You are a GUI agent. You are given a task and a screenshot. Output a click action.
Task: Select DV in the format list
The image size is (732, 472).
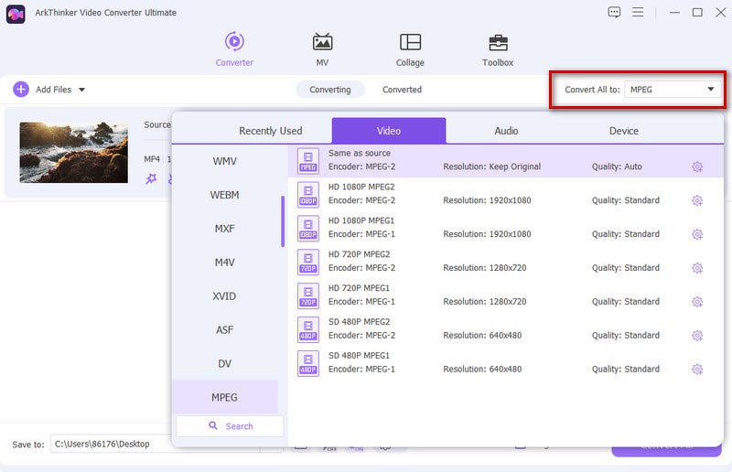click(x=224, y=363)
